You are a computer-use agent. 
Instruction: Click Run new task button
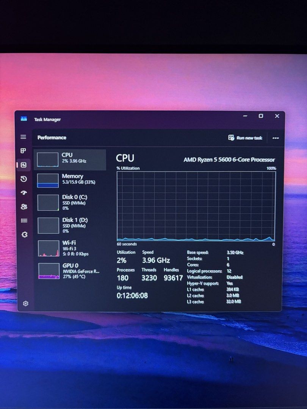[x=245, y=138]
